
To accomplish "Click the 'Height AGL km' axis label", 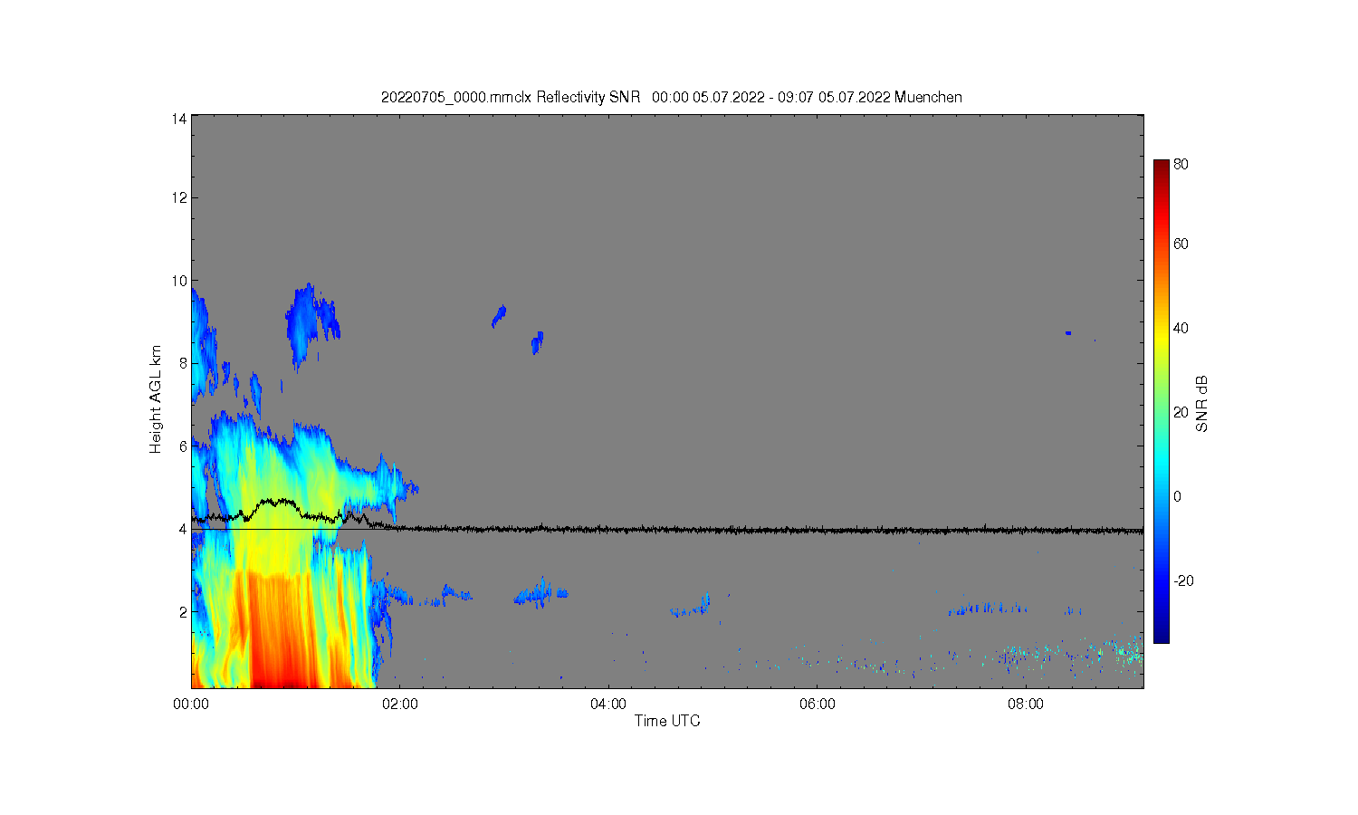I will 156,399.
